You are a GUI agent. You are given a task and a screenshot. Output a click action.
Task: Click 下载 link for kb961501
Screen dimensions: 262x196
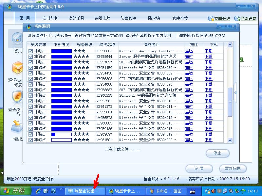click(x=209, y=140)
